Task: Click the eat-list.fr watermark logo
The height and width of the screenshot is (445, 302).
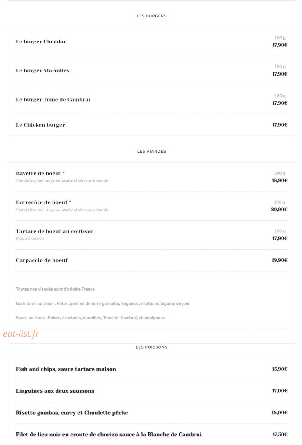Action: [x=21, y=334]
